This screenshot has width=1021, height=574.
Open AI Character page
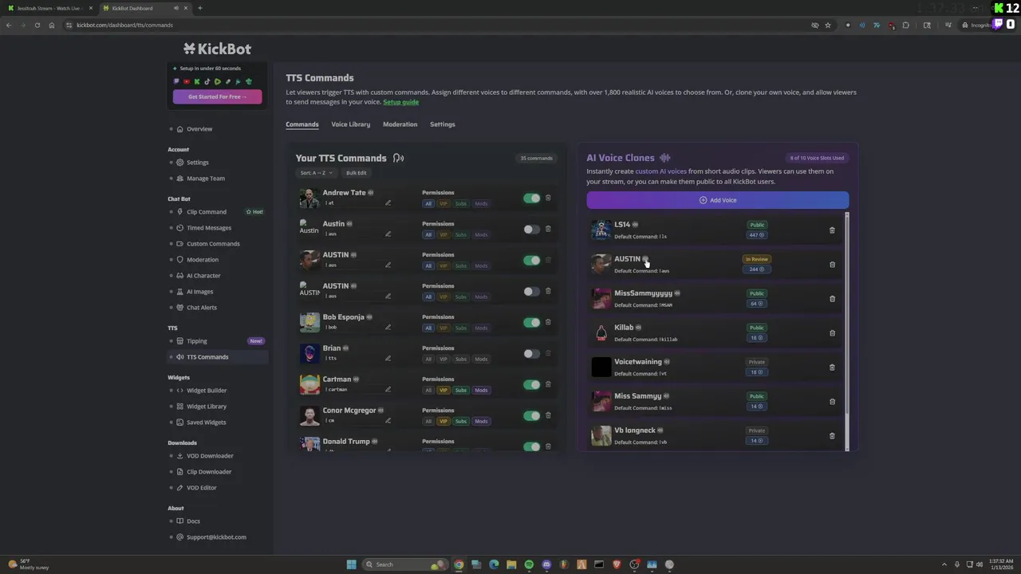[x=203, y=276]
